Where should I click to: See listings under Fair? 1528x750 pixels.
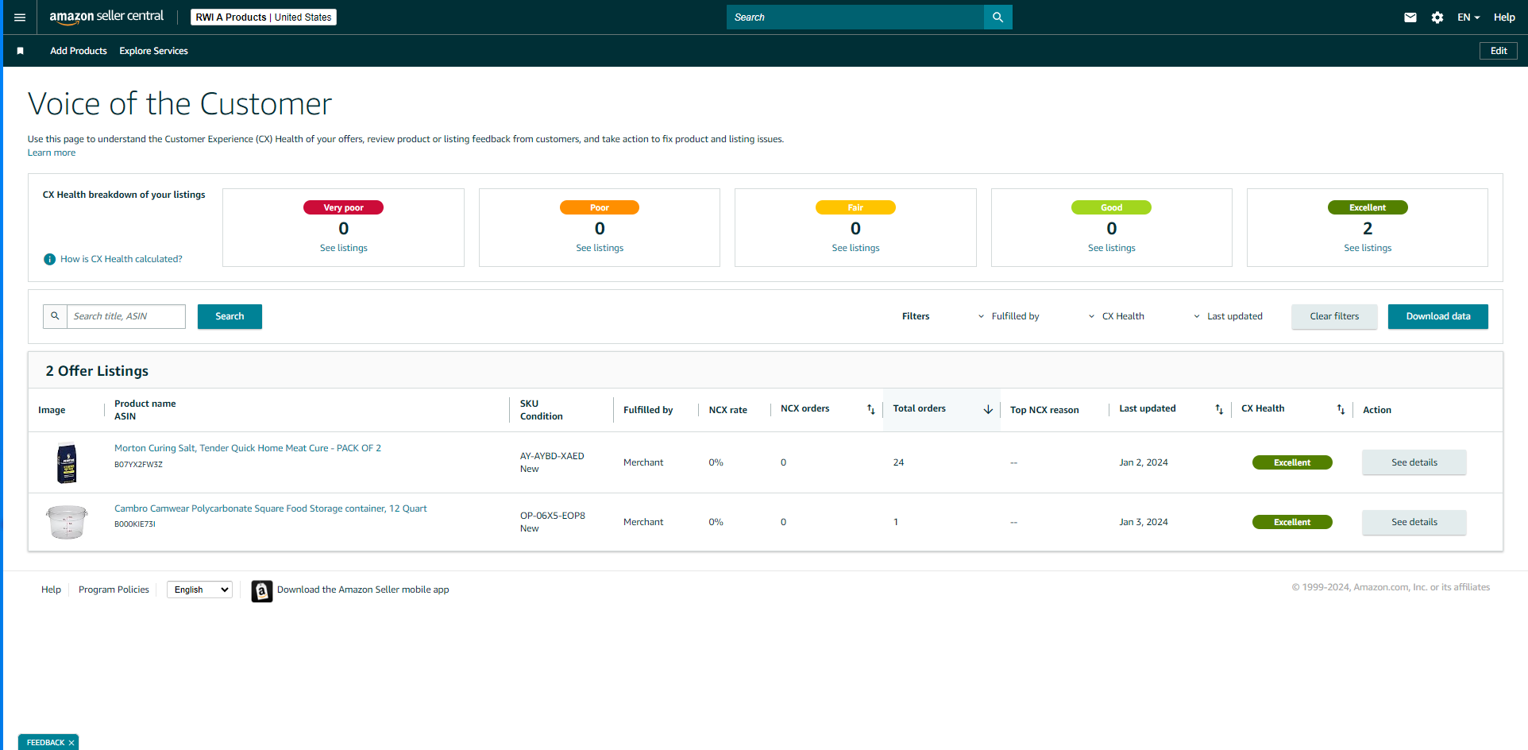coord(855,248)
